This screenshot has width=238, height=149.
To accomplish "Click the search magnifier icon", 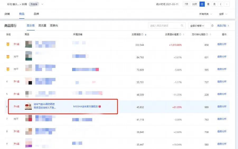I will [182, 26].
